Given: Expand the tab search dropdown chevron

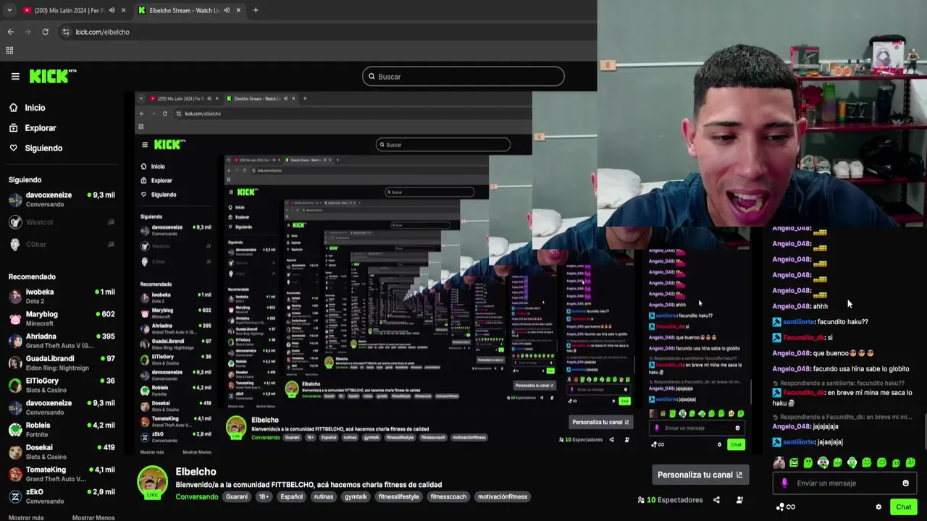Looking at the screenshot, I should pyautogui.click(x=9, y=10).
